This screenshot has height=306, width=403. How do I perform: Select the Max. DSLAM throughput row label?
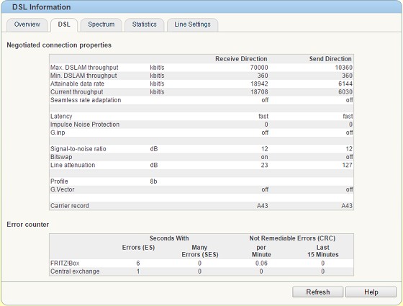coord(84,68)
